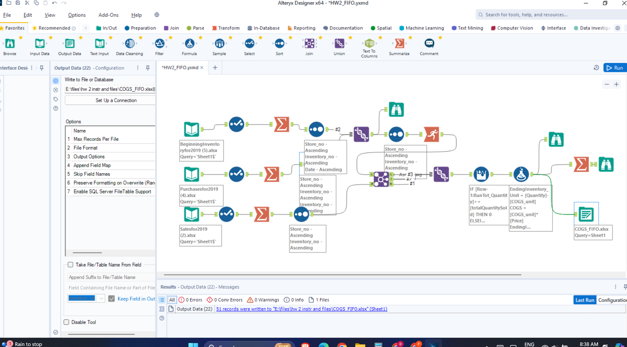
Task: Open the workflow run history icon
Action: click(596, 68)
